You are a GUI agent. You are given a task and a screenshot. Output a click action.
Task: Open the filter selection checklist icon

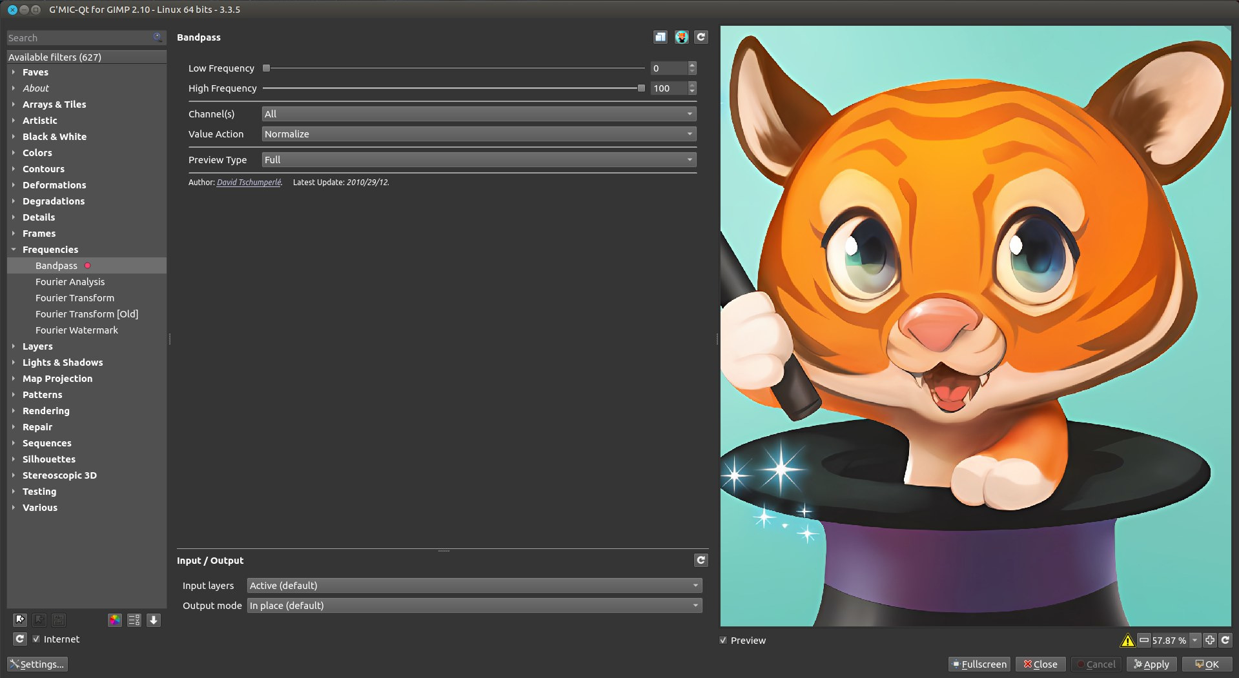134,620
